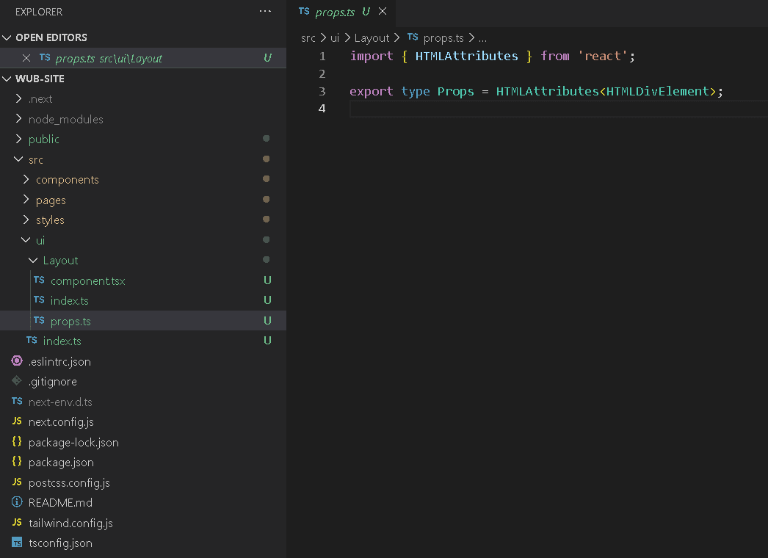Close the props.ts editor tab

(382, 12)
